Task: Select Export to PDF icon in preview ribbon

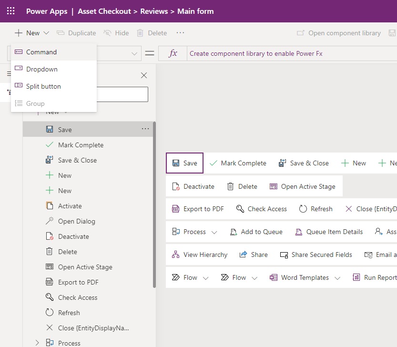Action: point(176,209)
